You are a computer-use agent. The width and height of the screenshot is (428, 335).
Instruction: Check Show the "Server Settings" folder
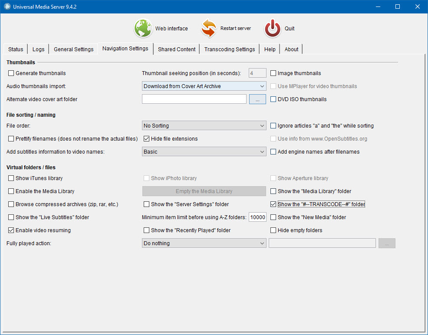(147, 204)
